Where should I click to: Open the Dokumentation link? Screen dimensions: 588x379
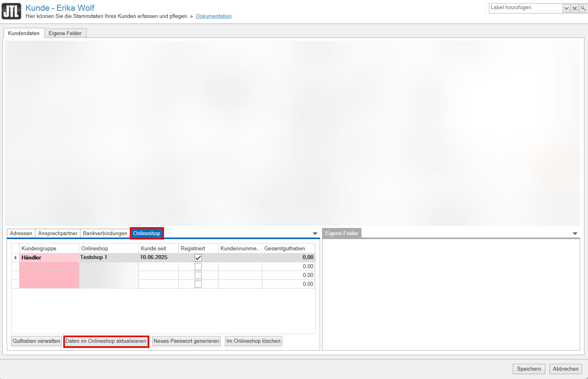213,16
